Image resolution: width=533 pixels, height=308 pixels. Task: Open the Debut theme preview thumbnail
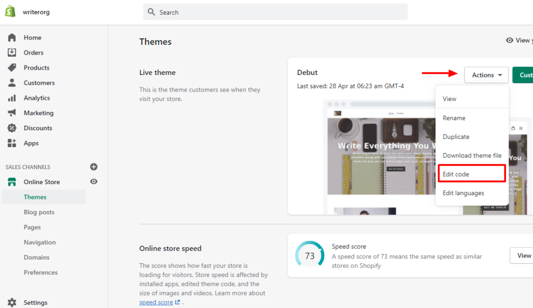pos(380,156)
